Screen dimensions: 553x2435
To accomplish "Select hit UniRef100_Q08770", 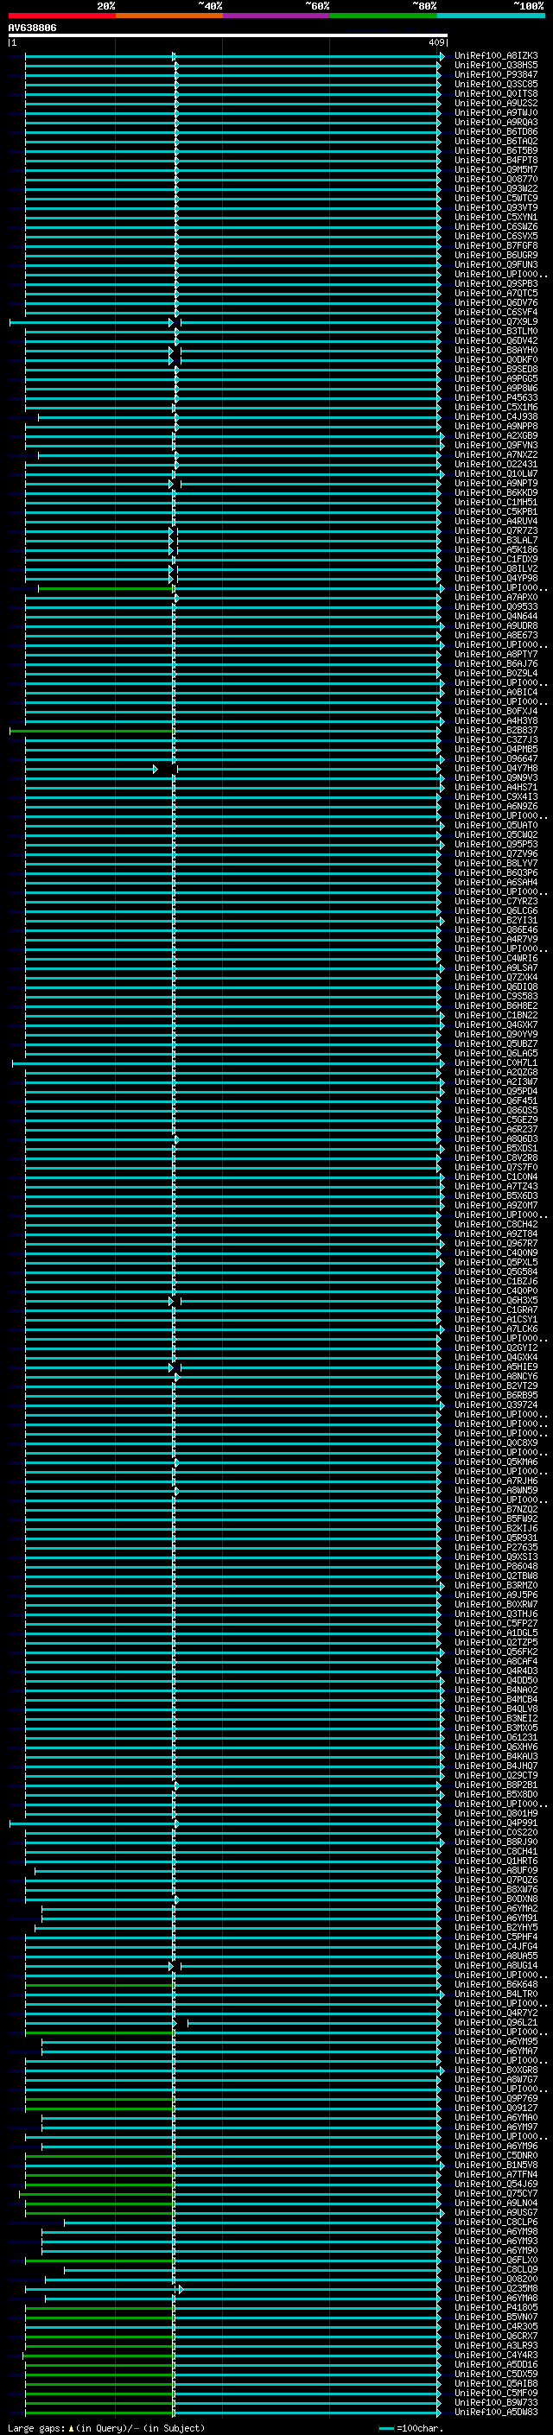I will click(x=496, y=180).
